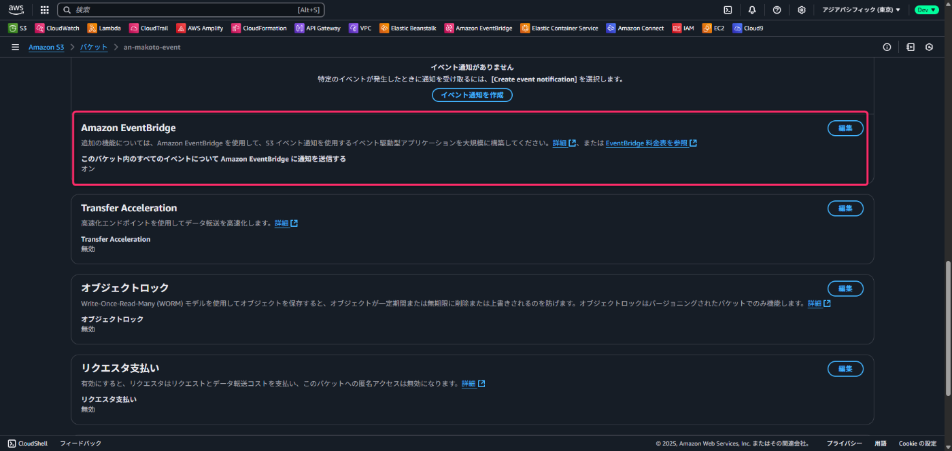952x451 pixels.
Task: Edit the Amazon EventBridge setting
Action: point(845,128)
